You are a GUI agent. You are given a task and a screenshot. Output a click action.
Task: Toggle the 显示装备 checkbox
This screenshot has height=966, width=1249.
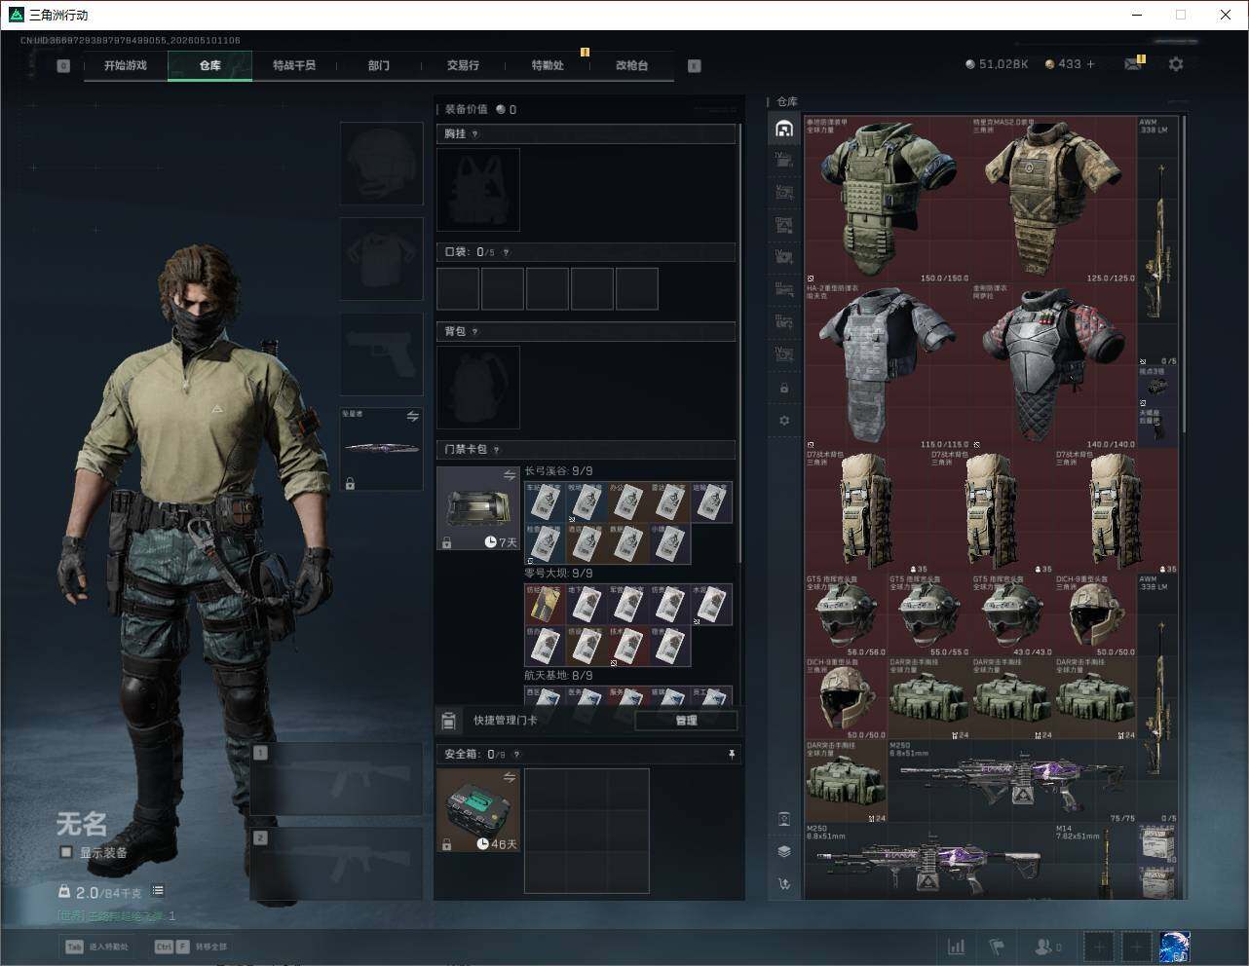(66, 853)
